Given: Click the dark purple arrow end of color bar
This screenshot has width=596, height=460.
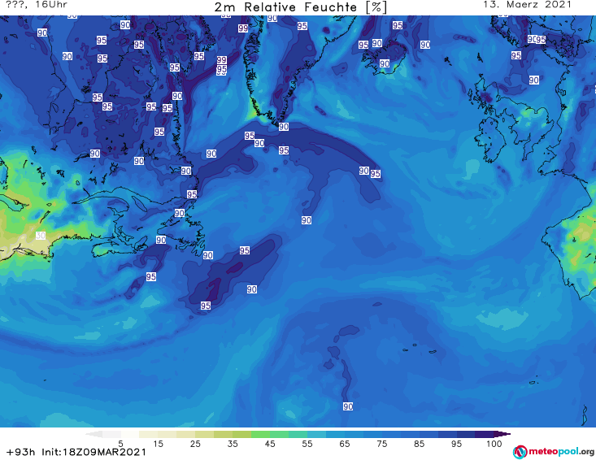Looking at the screenshot, I should (502, 434).
